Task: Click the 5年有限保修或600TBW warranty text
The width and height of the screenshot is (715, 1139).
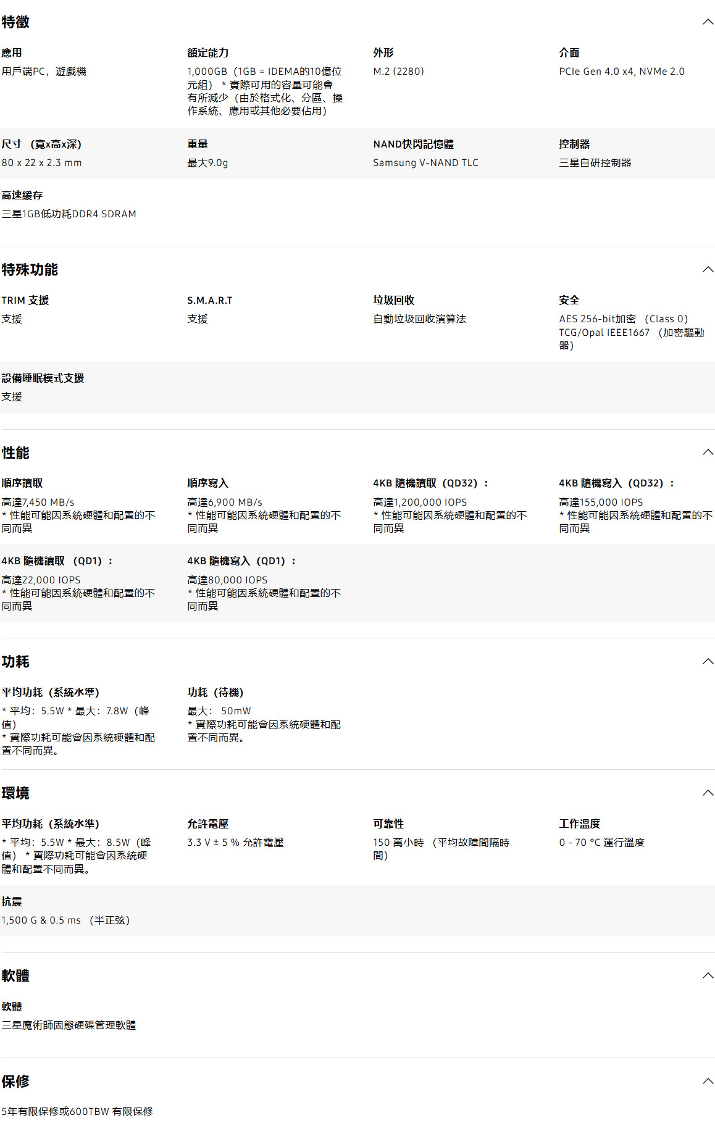Action: (77, 1112)
